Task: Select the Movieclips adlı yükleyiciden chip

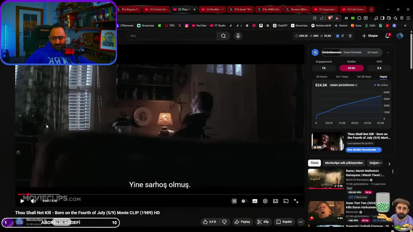Action: coord(344,163)
